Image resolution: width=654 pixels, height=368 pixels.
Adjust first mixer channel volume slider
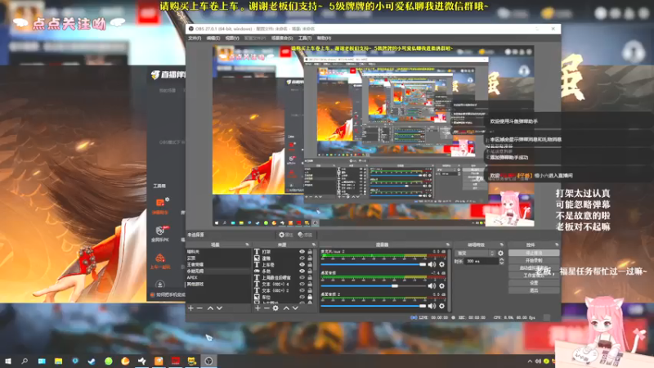[374, 264]
